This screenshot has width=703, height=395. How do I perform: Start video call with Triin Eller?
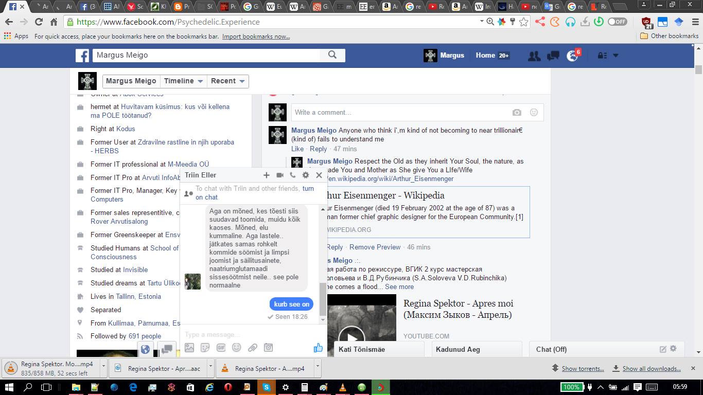pos(279,175)
